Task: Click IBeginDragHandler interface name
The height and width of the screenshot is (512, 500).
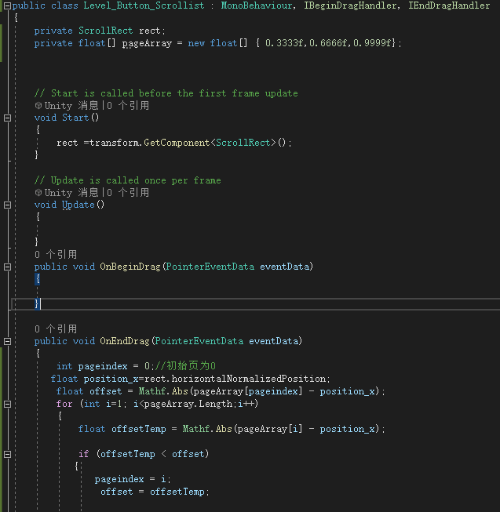Action: (350, 5)
